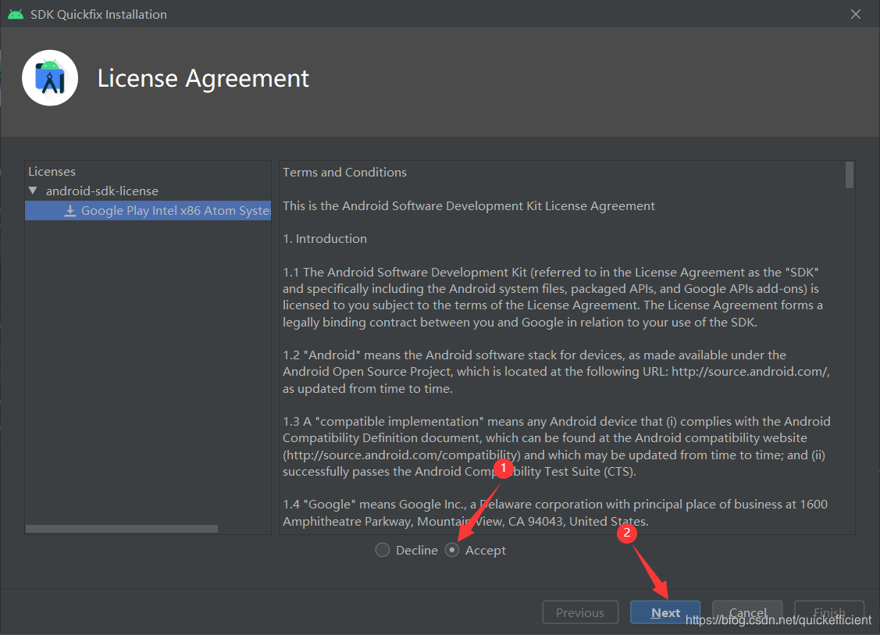Click the license text vertical scrollbar thumb
Viewport: 880px width, 635px height.
pos(849,175)
